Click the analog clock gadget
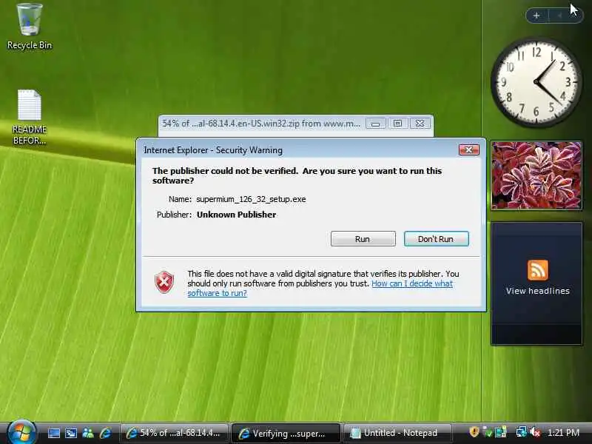Screen dimensions: 592x444 click(x=536, y=81)
